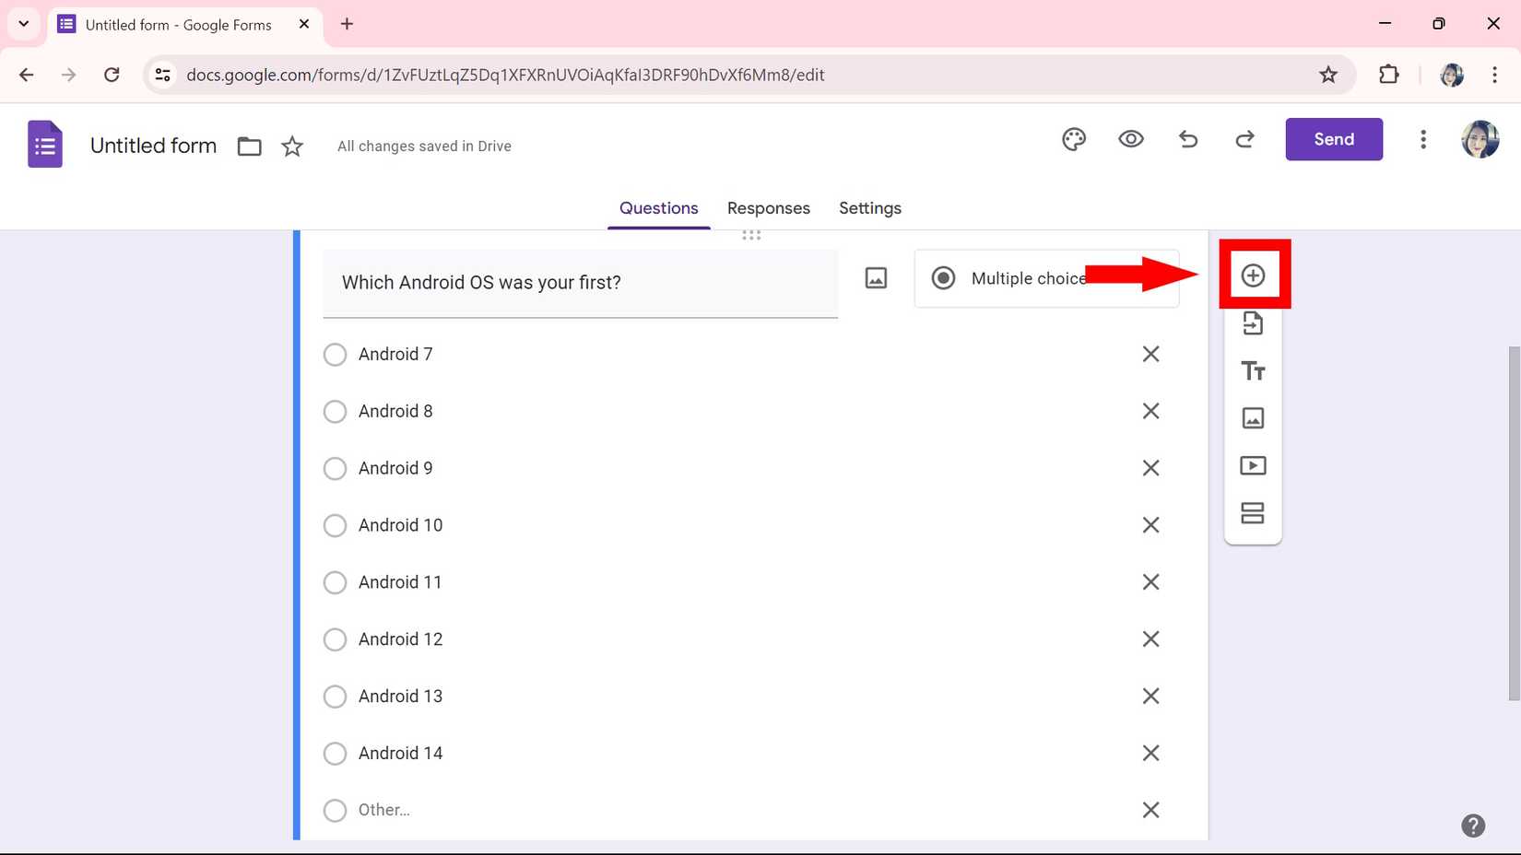The height and width of the screenshot is (855, 1521).
Task: Preview the form with the eye icon
Action: tap(1131, 139)
